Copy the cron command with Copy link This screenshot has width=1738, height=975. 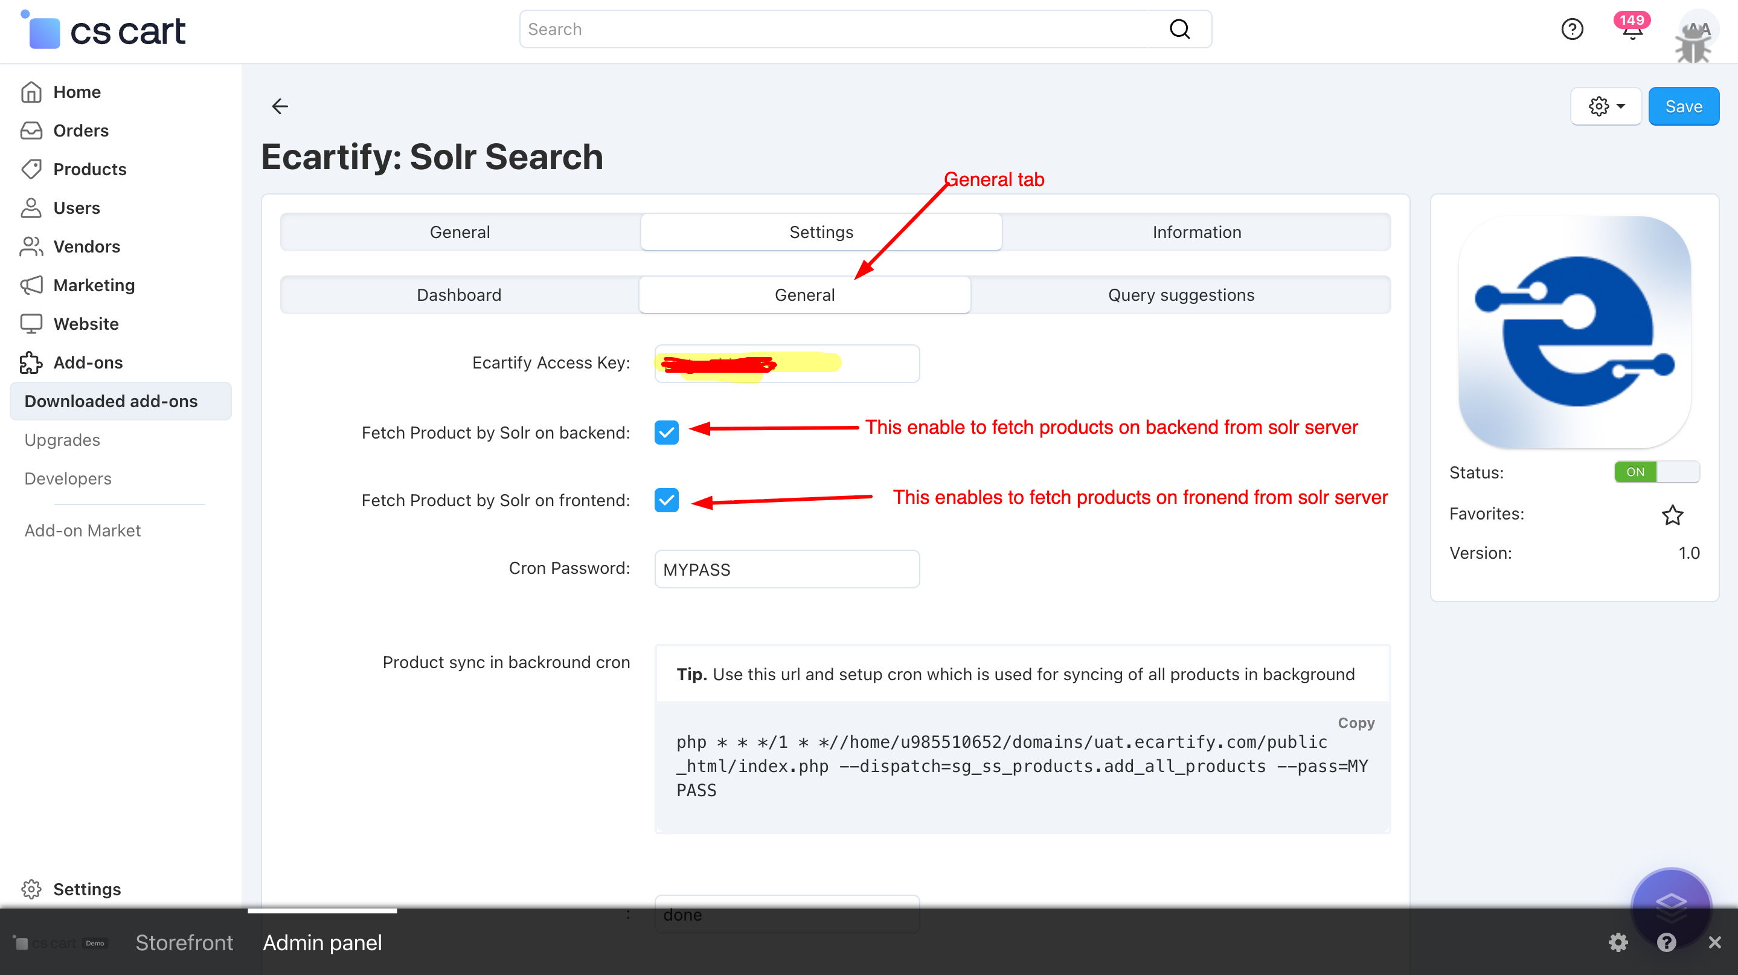pos(1356,722)
